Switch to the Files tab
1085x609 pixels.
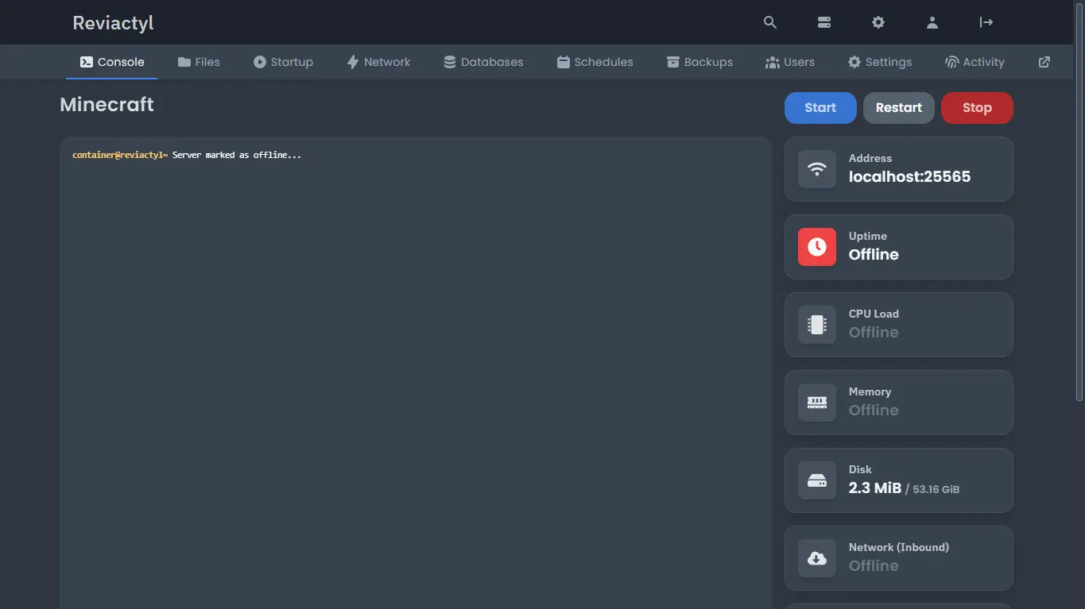(x=199, y=62)
